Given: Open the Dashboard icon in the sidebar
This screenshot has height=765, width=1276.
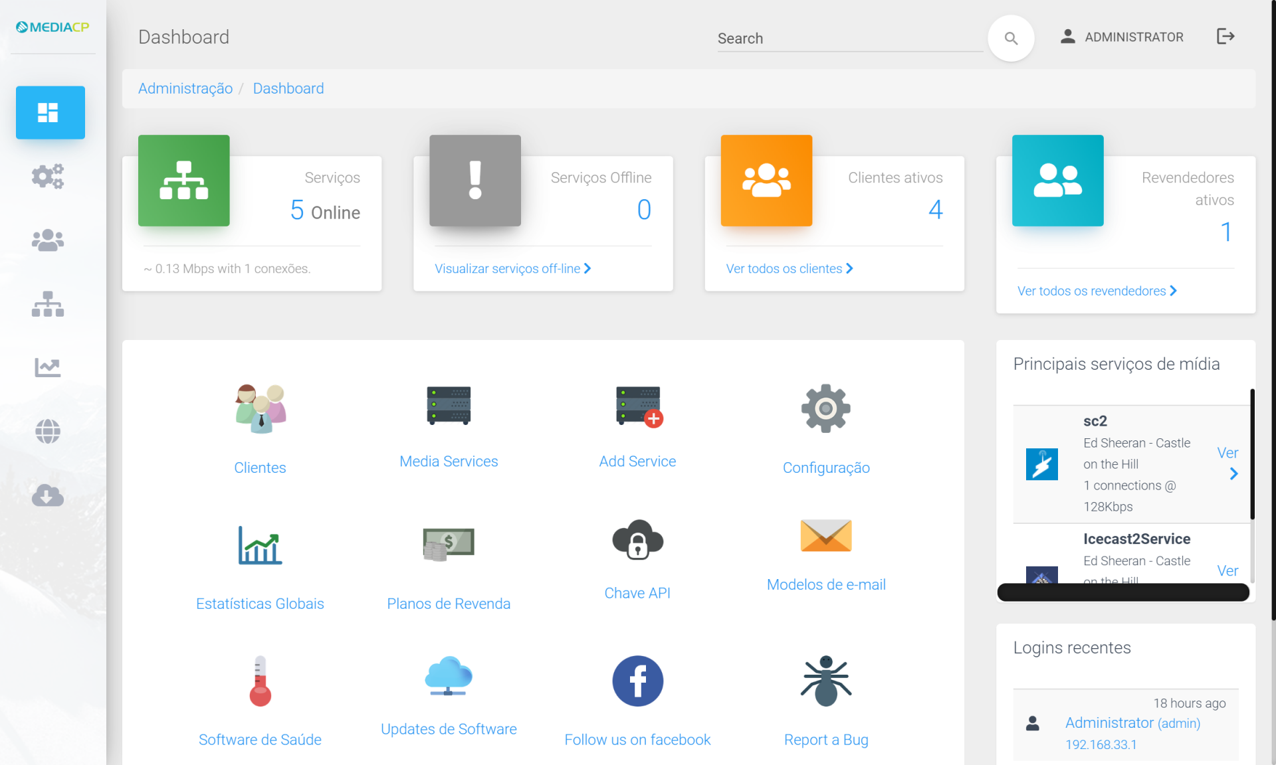Looking at the screenshot, I should 50,112.
